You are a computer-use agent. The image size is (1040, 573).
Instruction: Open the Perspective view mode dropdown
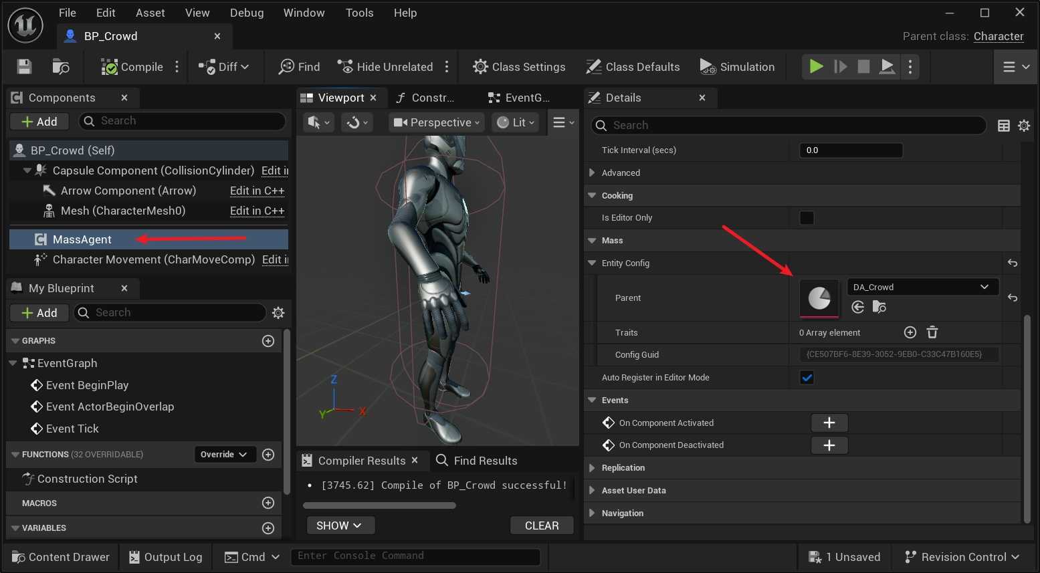click(437, 122)
